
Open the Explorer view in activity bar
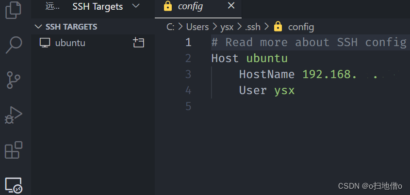pos(14,10)
